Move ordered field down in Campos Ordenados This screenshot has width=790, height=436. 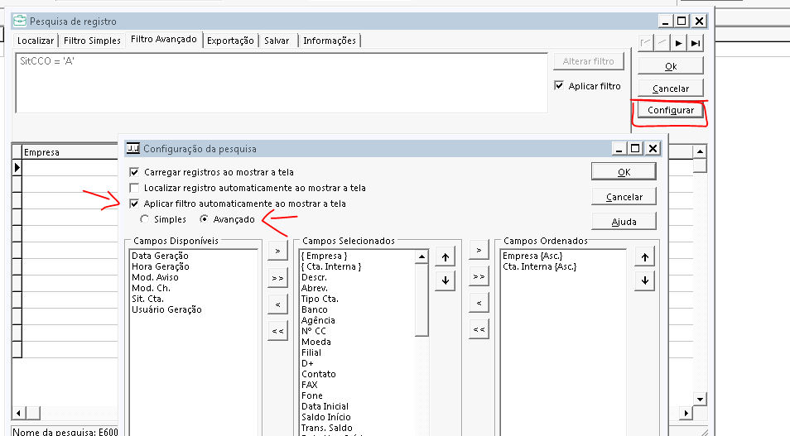[645, 280]
